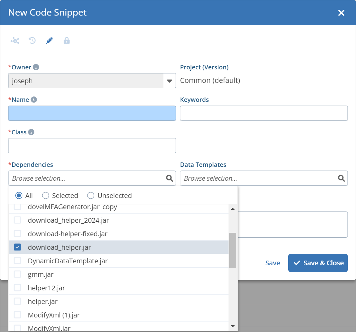Click the syringe inject icon

tap(50, 41)
